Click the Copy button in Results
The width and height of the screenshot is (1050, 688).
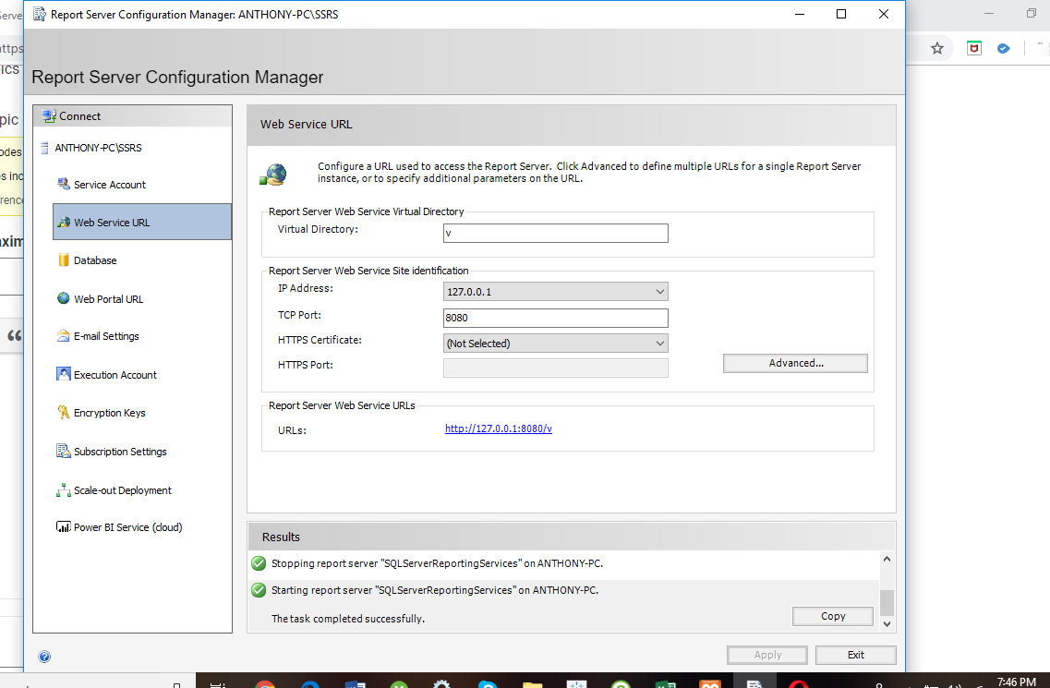point(833,616)
